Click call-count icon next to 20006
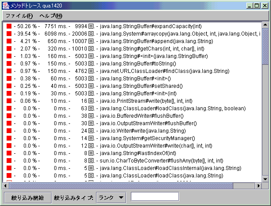 coord(91,33)
